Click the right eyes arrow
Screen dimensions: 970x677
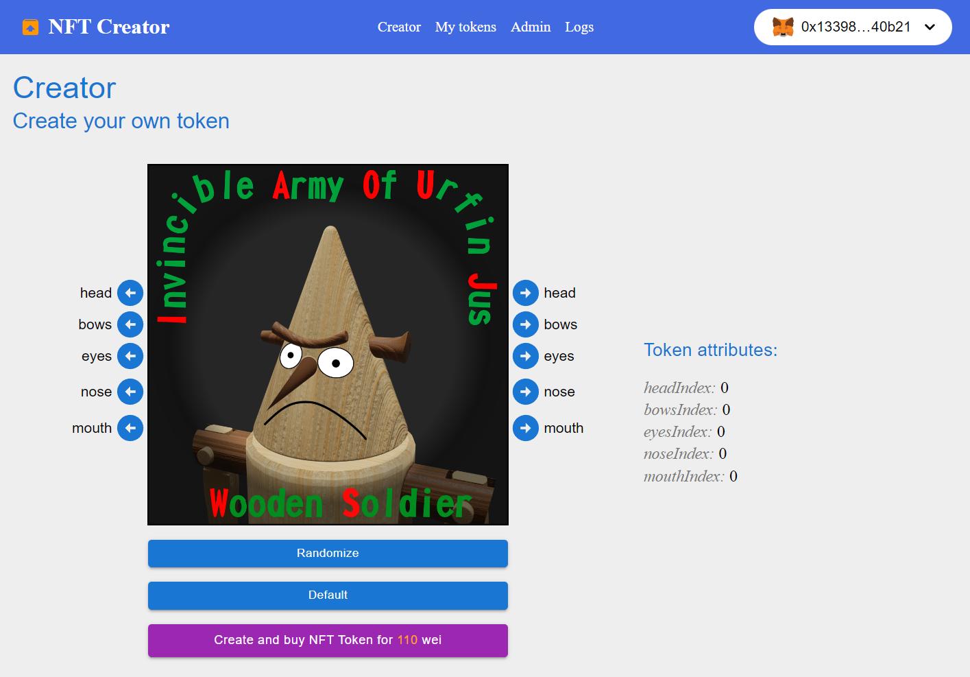(x=525, y=356)
